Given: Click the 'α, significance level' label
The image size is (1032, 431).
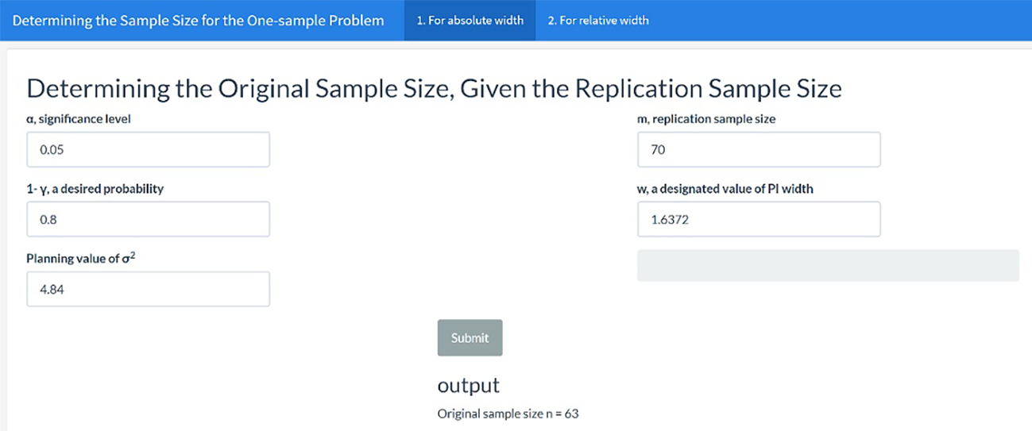Looking at the screenshot, I should click(79, 119).
